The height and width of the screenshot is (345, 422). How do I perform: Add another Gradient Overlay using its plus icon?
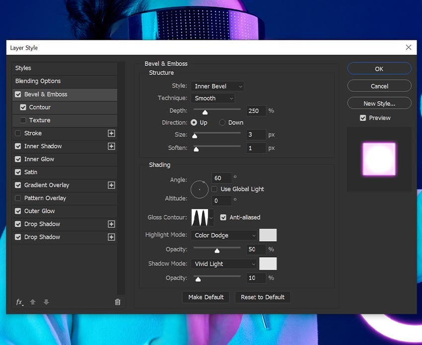click(x=111, y=185)
